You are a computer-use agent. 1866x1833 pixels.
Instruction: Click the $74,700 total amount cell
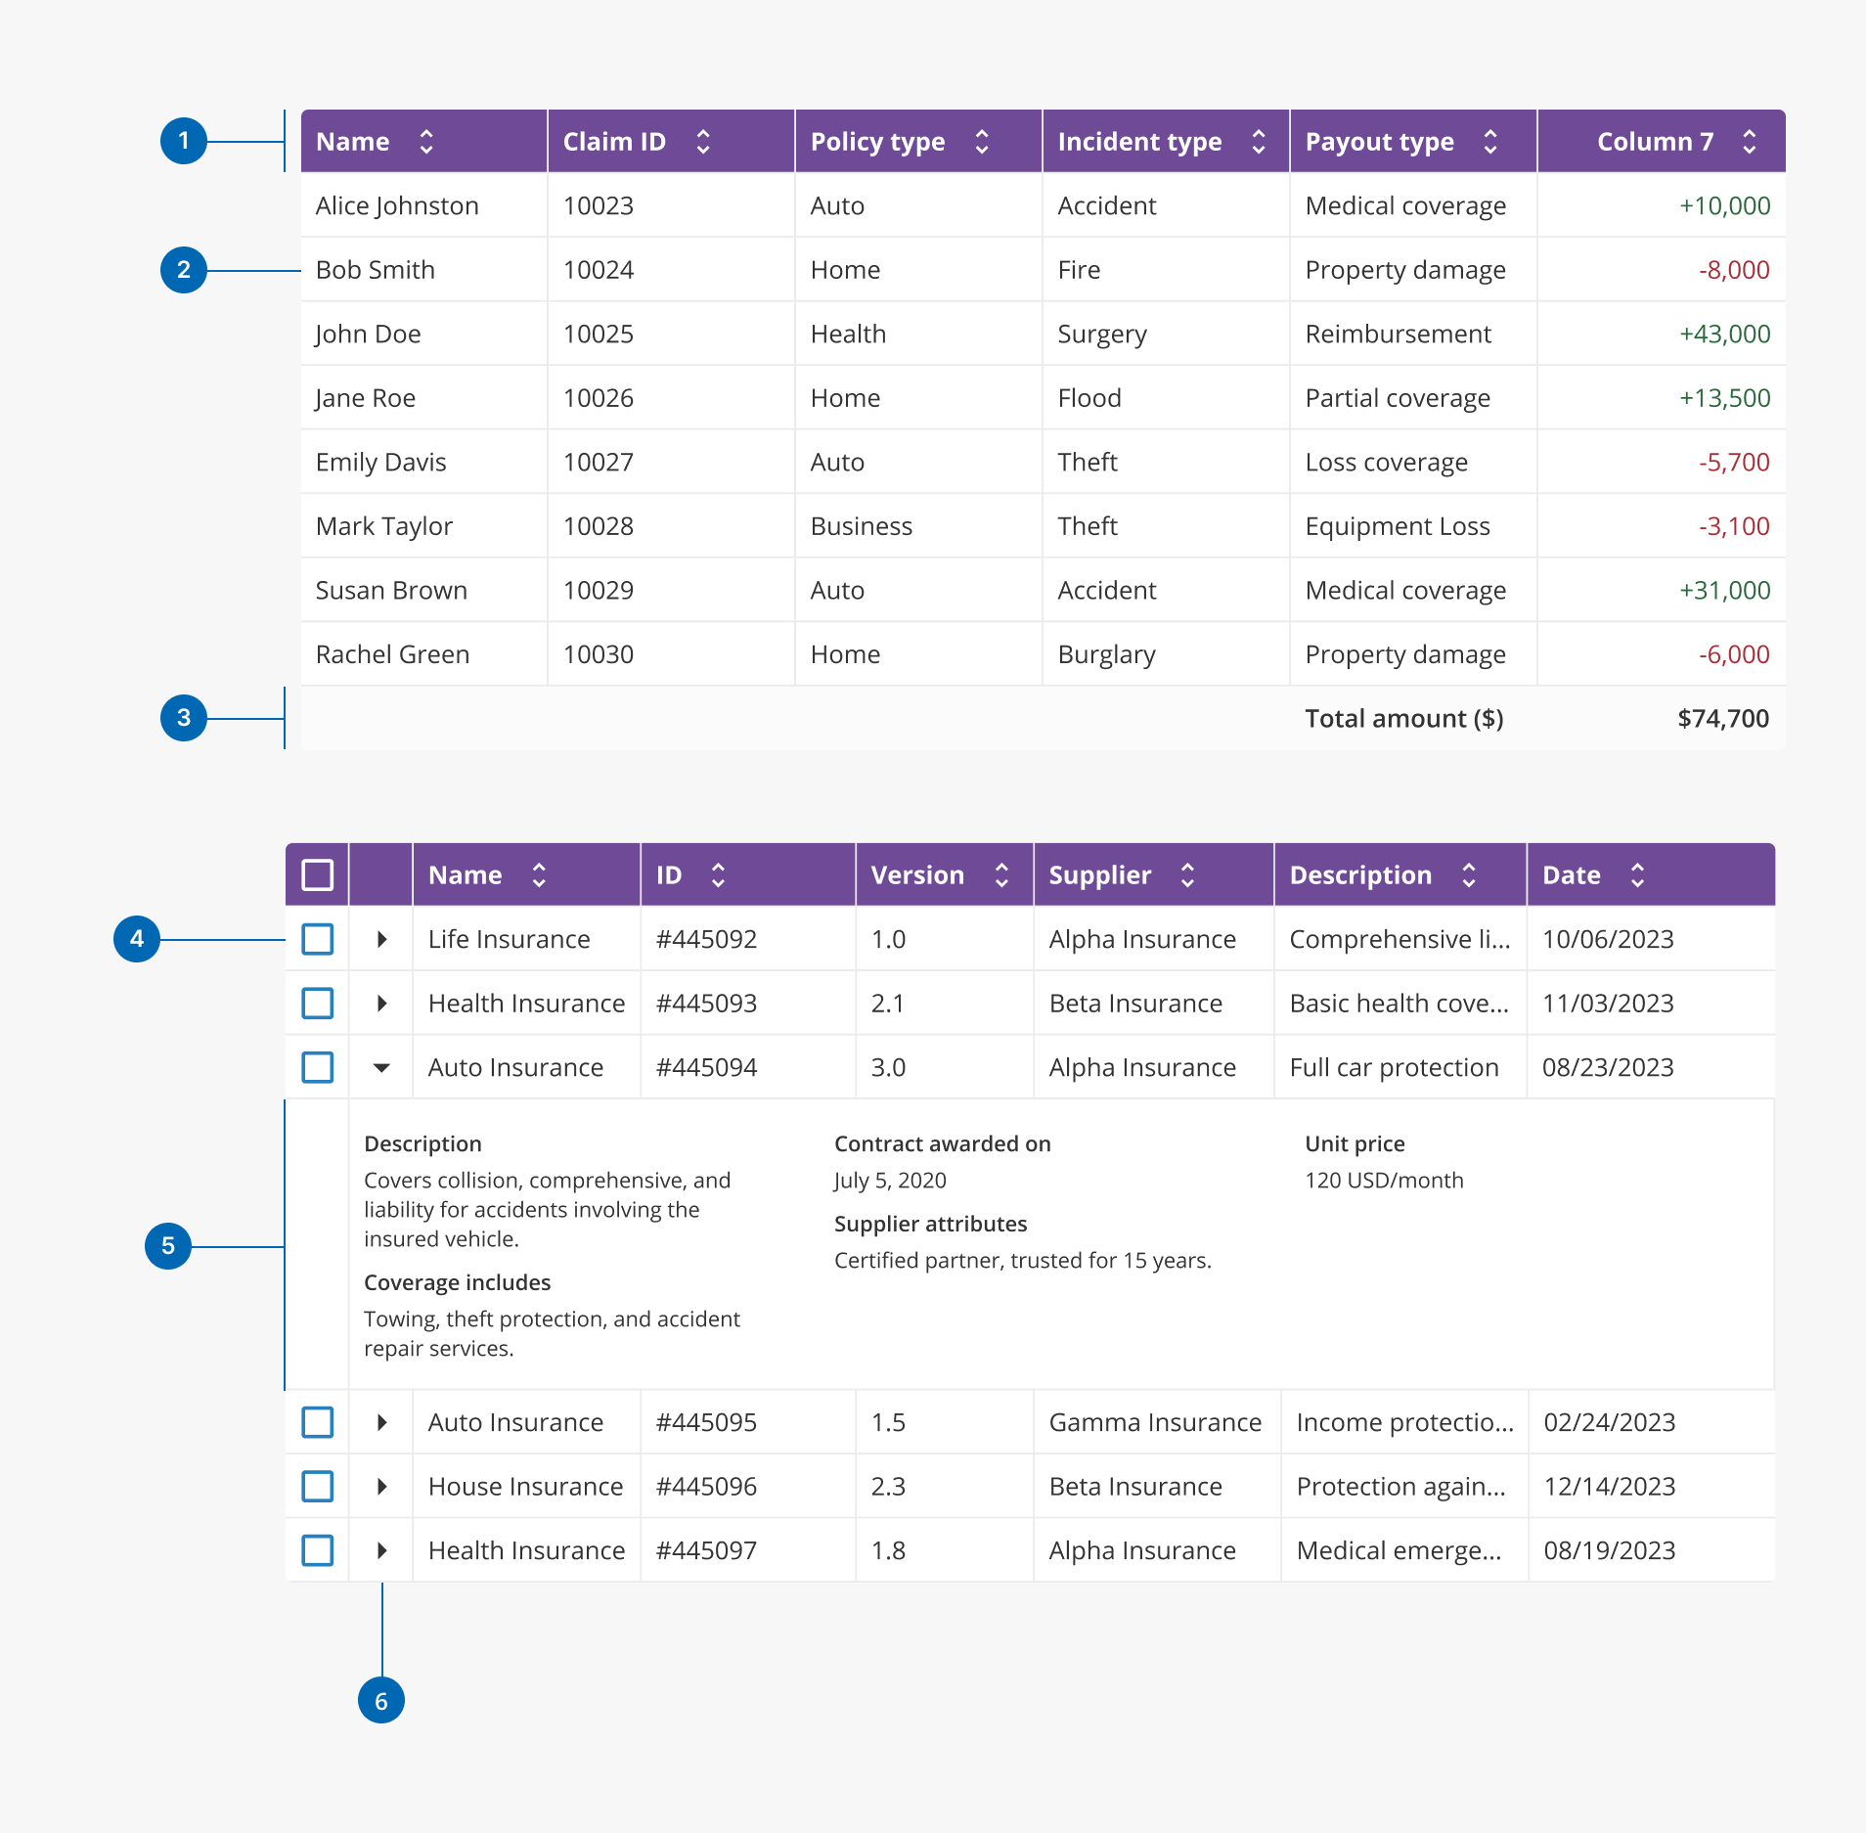(x=1722, y=719)
